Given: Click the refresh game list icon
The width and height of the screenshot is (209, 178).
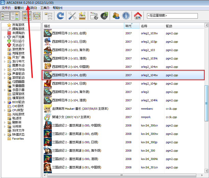Looking at the screenshot, I should 60,16.
